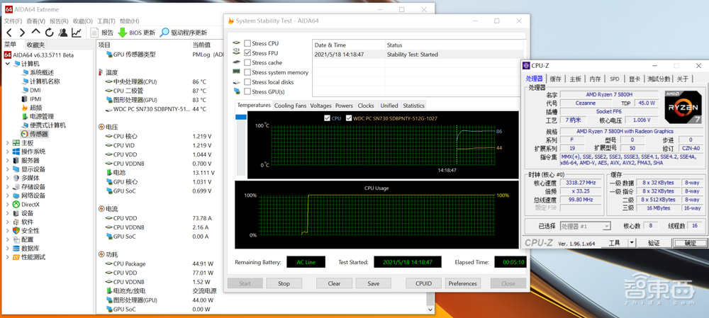Click the Back arrow in AIDA64 toolbar
The height and width of the screenshot is (318, 709).
pos(9,33)
